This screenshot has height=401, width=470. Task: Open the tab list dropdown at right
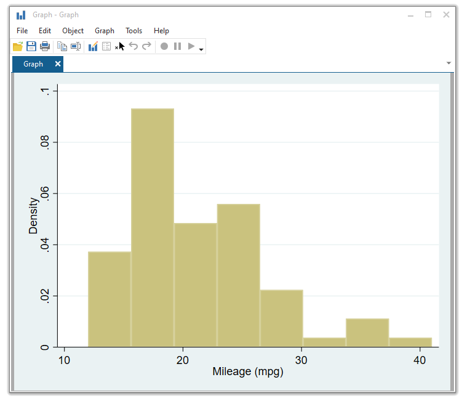(448, 63)
